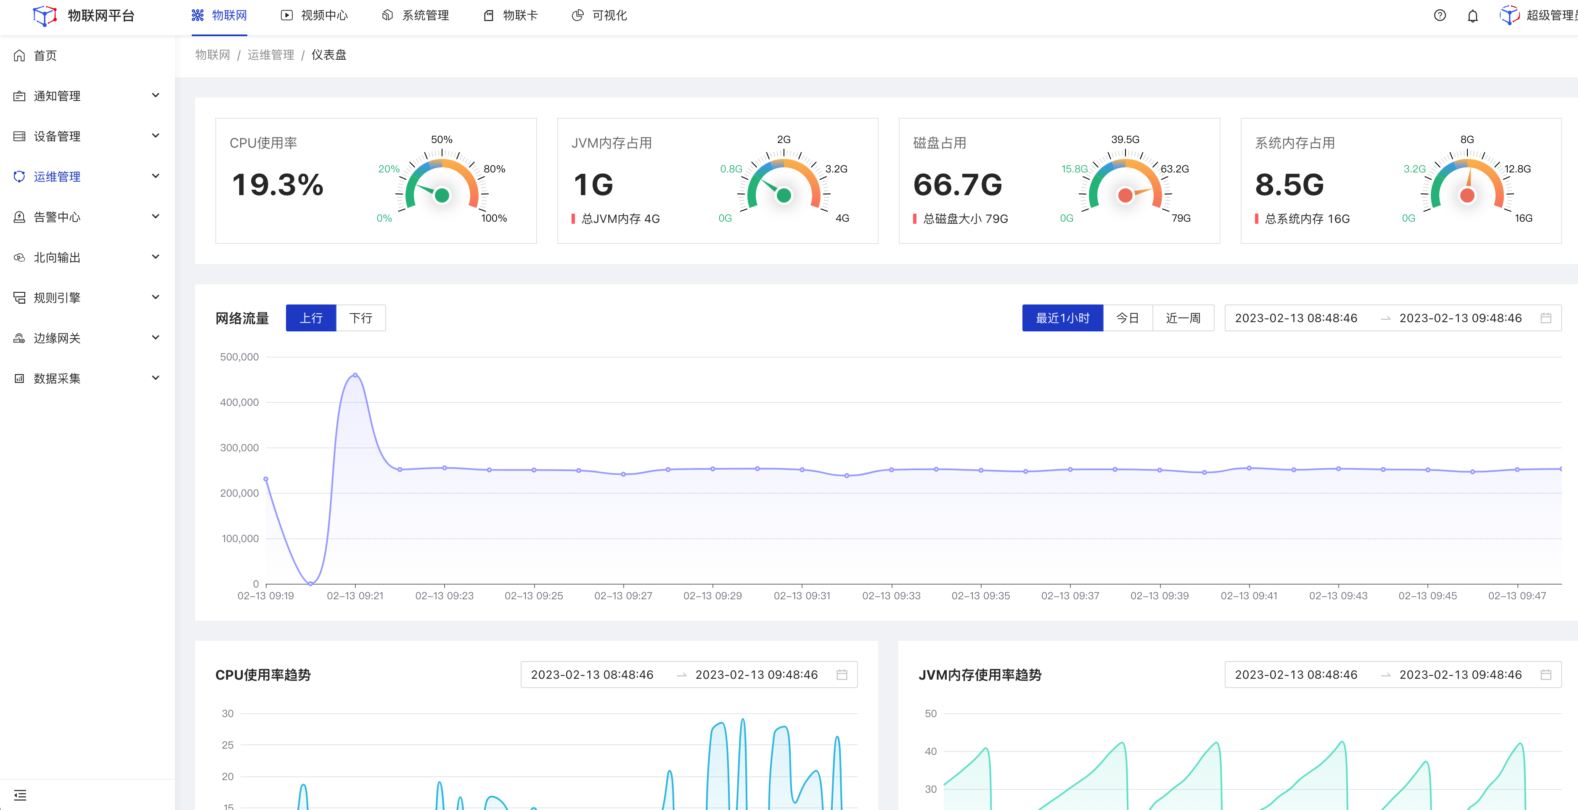The image size is (1578, 810).
Task: Click the sidebar collapse icon at bottom
Action: click(20, 795)
